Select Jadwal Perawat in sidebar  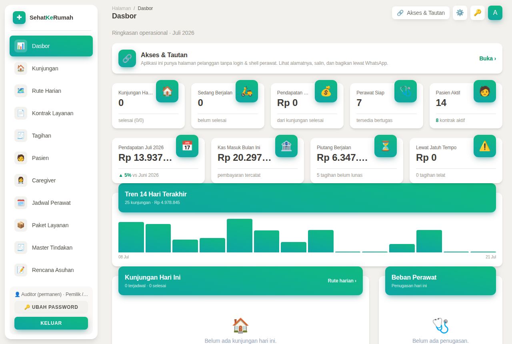pyautogui.click(x=51, y=203)
